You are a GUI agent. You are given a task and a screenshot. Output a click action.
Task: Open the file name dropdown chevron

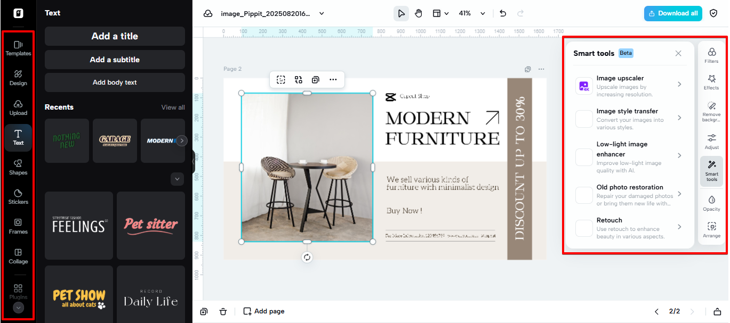tap(322, 13)
